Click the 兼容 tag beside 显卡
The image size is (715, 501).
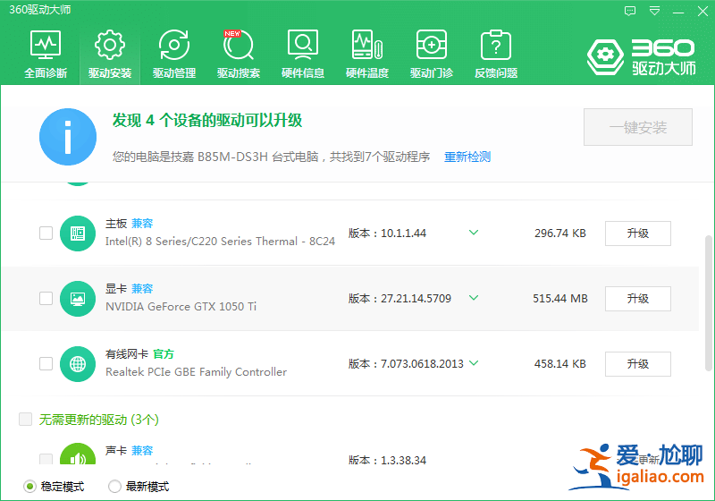[x=142, y=289]
